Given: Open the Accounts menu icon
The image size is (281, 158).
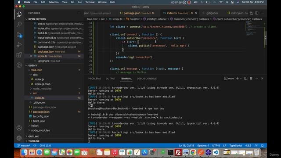Looking at the screenshot, I should [x=19, y=128].
